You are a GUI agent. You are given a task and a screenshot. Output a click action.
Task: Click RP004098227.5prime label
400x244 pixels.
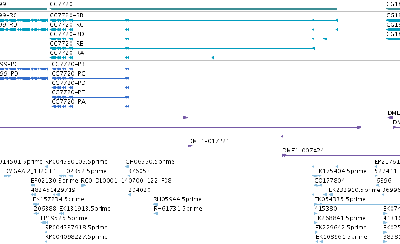pyautogui.click(x=76, y=237)
